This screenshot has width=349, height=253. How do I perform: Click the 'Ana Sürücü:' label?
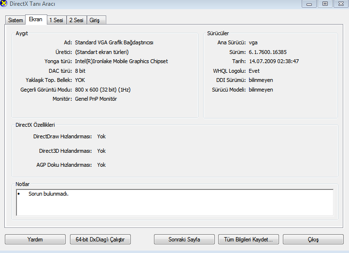[x=232, y=42]
